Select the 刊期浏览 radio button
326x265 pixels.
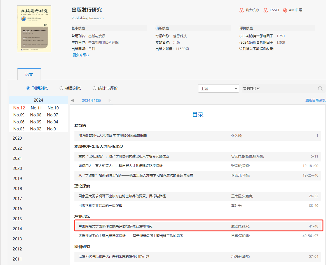28,88
